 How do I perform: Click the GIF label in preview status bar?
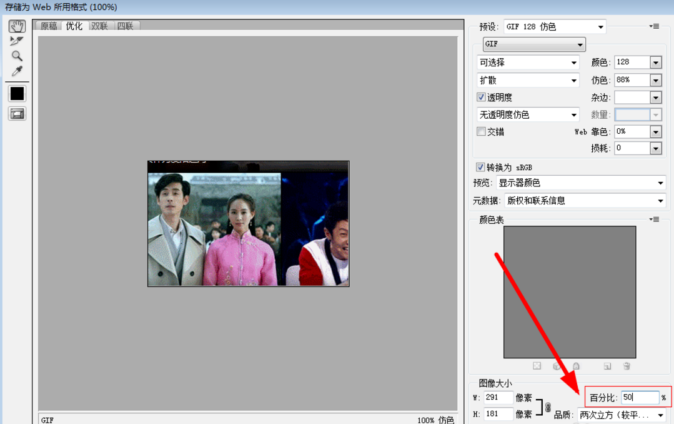(47, 420)
